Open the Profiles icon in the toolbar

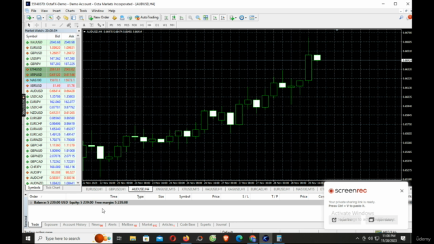(39, 18)
